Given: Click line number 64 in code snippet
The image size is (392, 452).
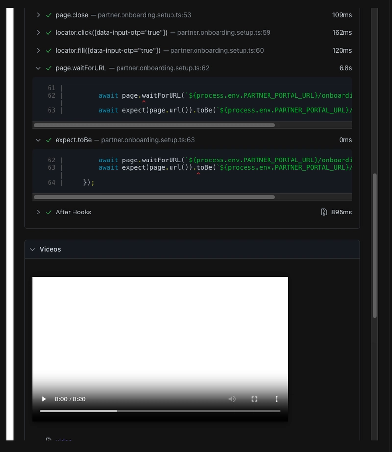Looking at the screenshot, I should point(51,183).
